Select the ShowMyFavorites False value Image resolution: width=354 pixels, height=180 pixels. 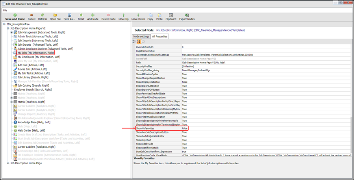pos(184,128)
